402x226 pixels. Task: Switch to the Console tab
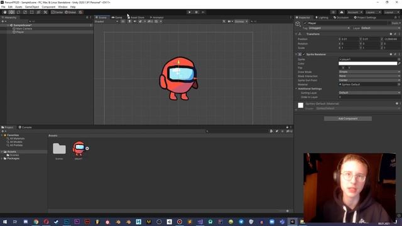[25, 127]
